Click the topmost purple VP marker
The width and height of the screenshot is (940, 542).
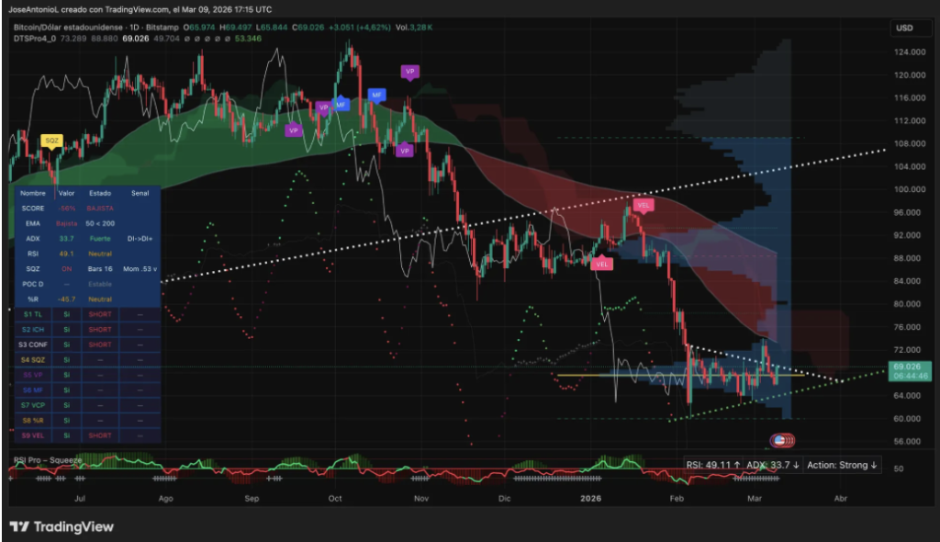coord(409,71)
